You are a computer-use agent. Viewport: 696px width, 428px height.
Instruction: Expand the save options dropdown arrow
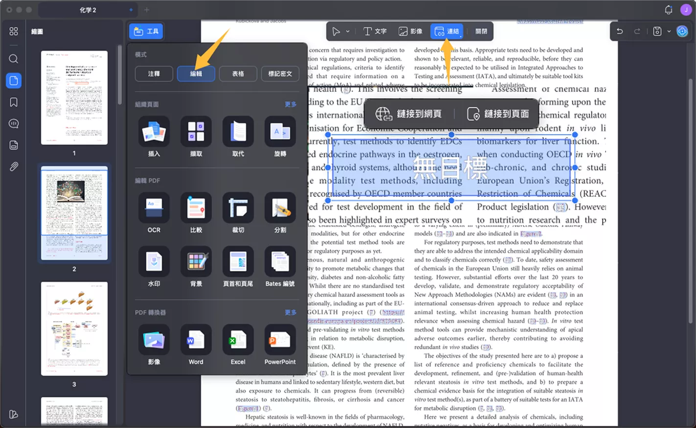(x=669, y=31)
